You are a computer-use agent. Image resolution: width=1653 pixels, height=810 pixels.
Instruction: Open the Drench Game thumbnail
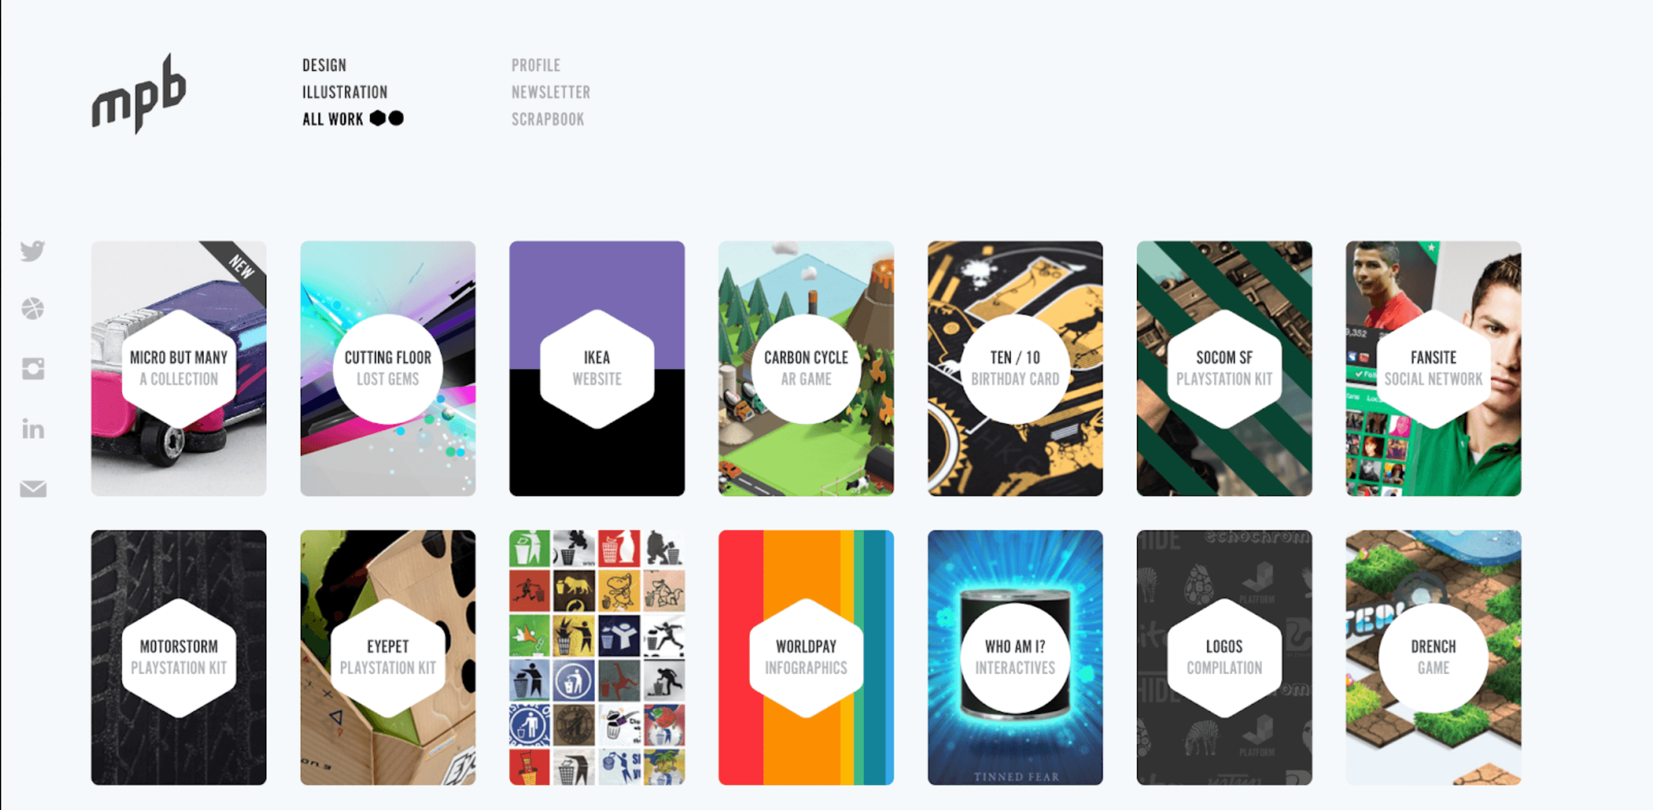[x=1434, y=657]
